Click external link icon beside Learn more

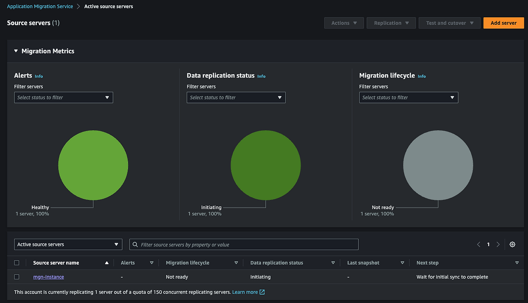[262, 292]
